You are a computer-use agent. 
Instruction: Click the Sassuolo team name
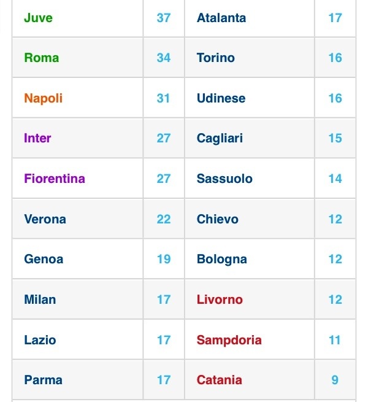tap(224, 179)
